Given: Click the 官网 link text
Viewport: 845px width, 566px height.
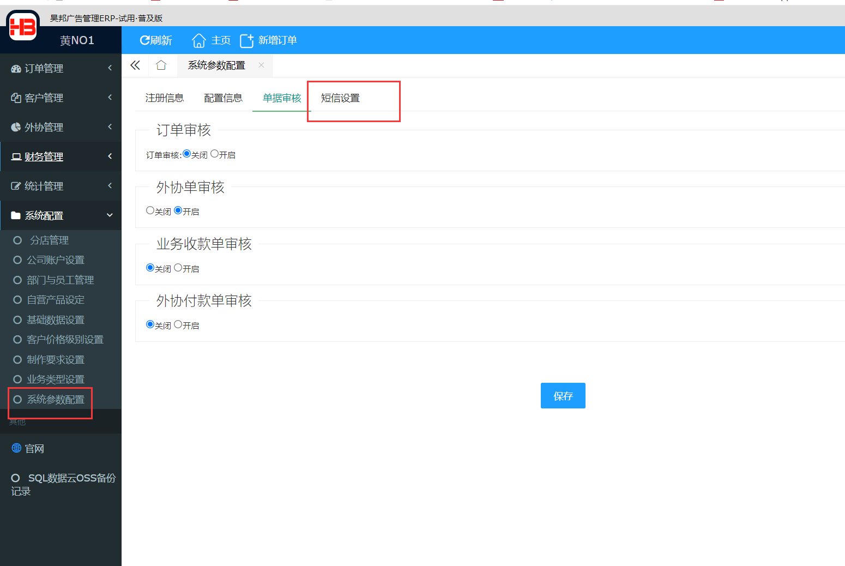Looking at the screenshot, I should [x=34, y=449].
